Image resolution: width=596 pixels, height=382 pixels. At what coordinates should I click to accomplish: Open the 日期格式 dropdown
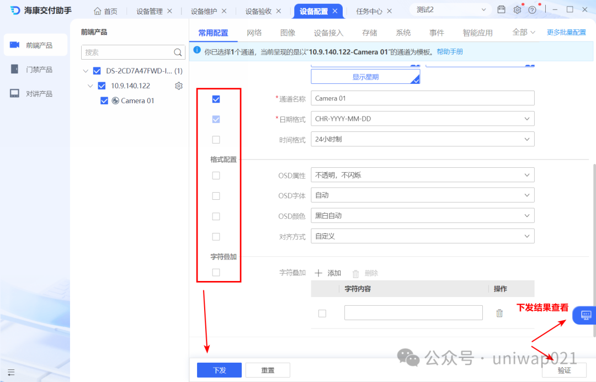[422, 119]
